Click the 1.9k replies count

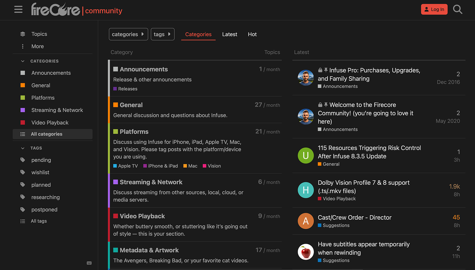click(x=455, y=186)
